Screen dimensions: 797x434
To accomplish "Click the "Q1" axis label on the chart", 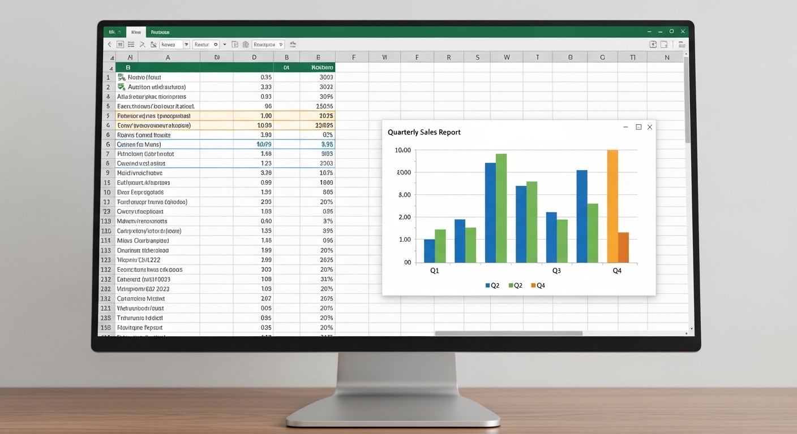I will point(434,271).
